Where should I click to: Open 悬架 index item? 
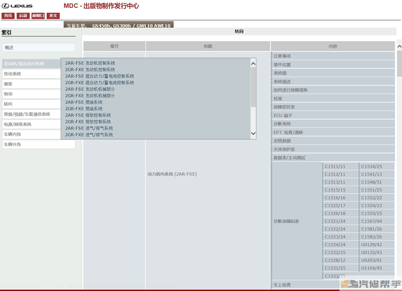click(x=32, y=84)
